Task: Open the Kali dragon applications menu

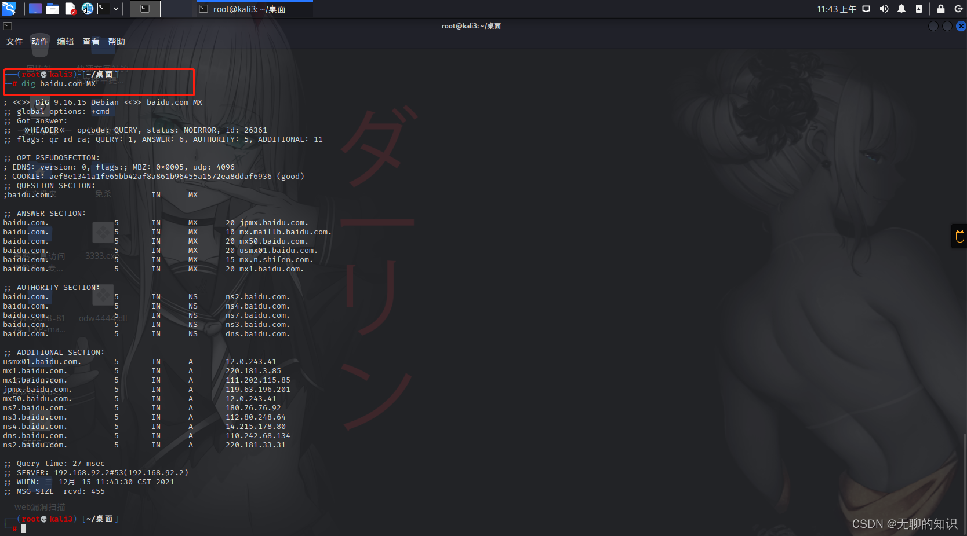Action: pyautogui.click(x=9, y=9)
